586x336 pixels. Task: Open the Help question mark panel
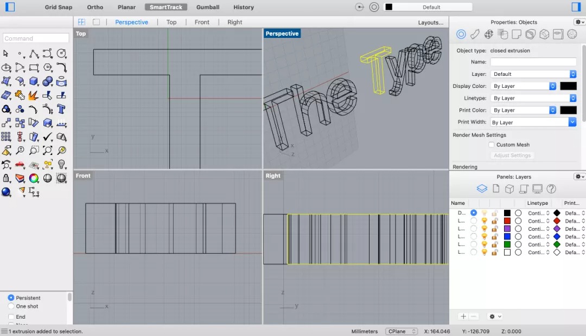551,189
